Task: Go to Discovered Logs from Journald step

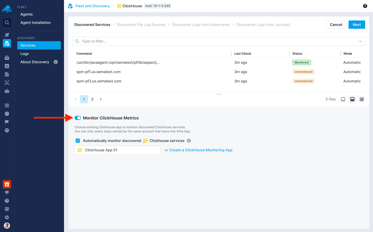Action: coord(263,25)
